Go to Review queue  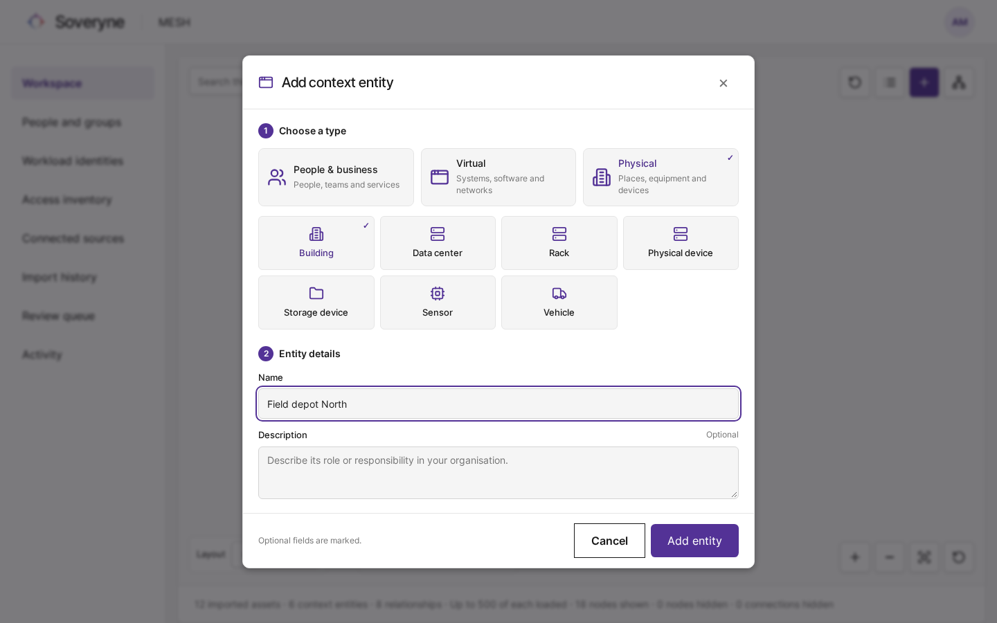pyautogui.click(x=83, y=316)
